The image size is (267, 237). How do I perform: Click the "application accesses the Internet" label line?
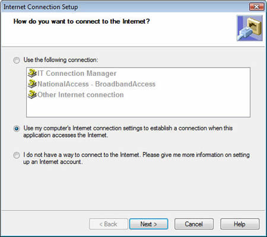pyautogui.click(x=66, y=135)
